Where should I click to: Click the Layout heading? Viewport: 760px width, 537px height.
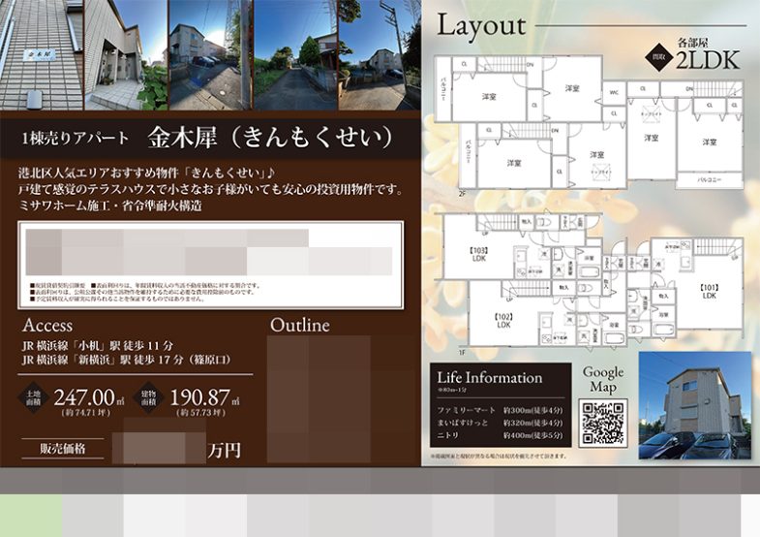(x=481, y=25)
